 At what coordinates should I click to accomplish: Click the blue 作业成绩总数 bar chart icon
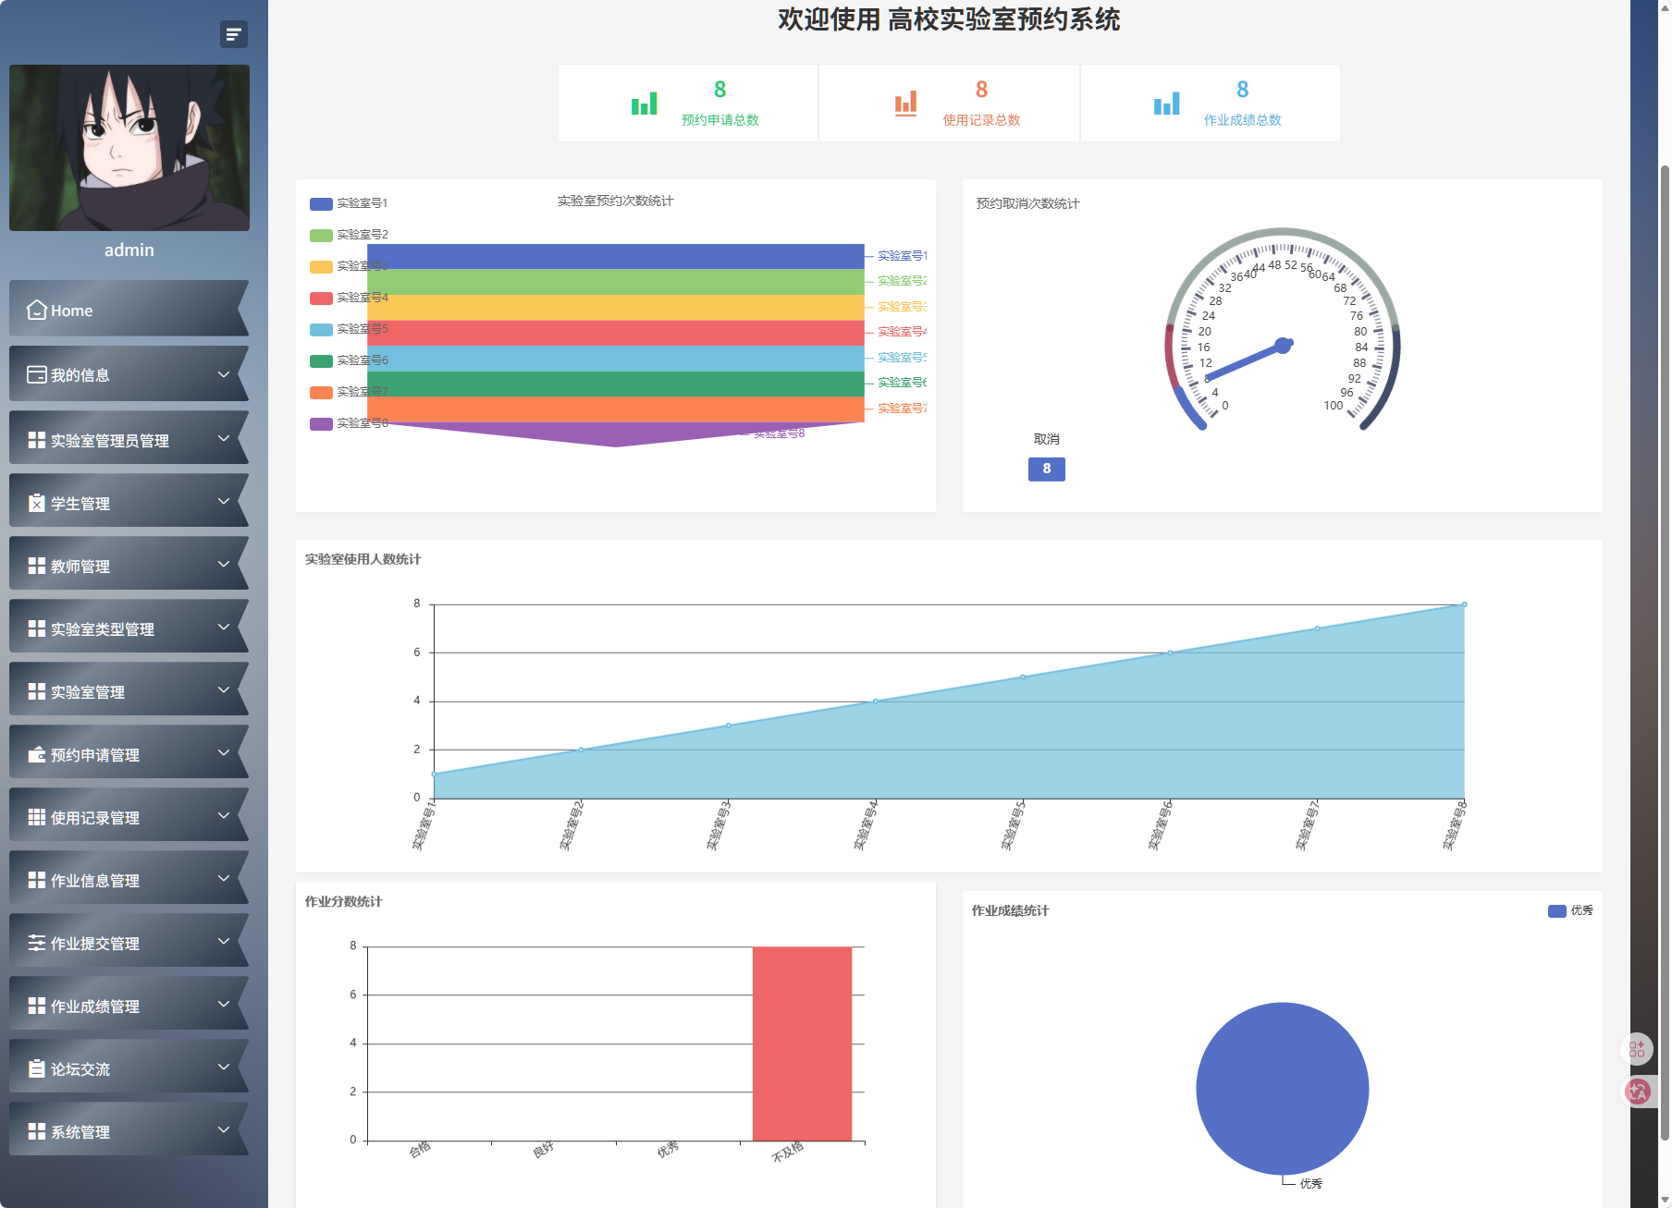click(1167, 104)
